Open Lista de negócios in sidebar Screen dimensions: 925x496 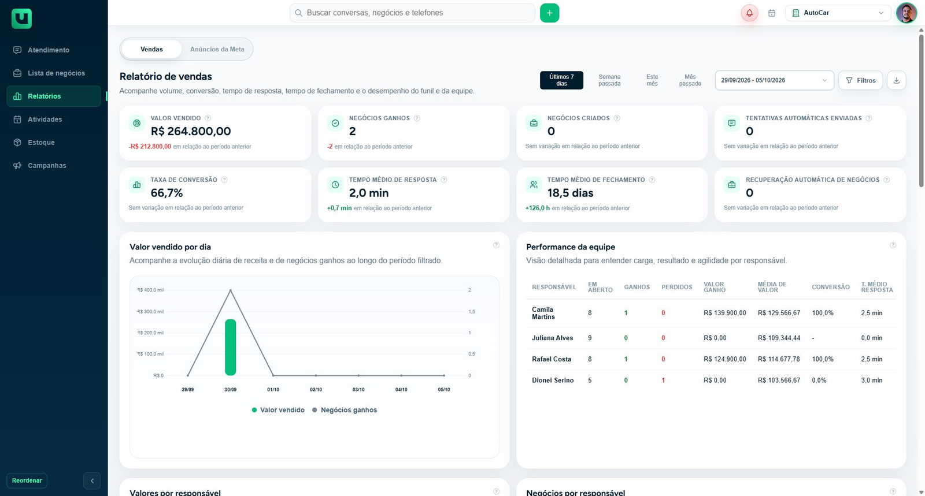click(53, 73)
